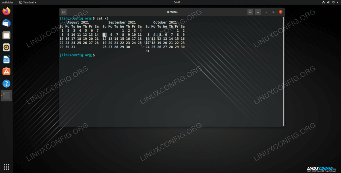The image size is (341, 173).
Task: Open the terminal hamburger menu
Action: (257, 12)
